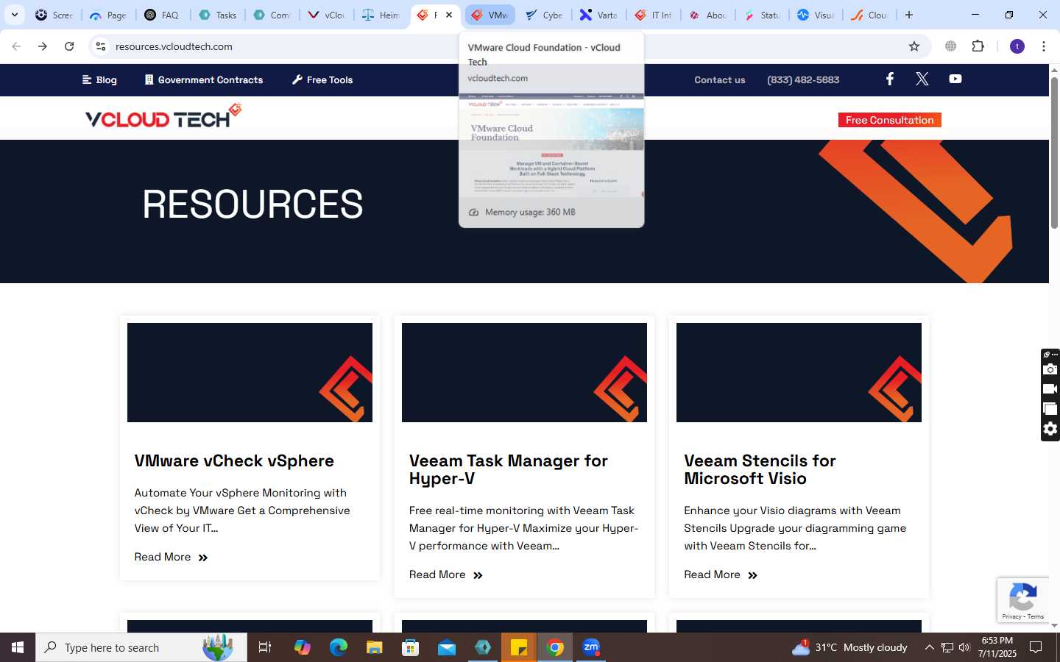Go back with browser back arrow
Viewport: 1060px width, 662px height.
[16, 46]
